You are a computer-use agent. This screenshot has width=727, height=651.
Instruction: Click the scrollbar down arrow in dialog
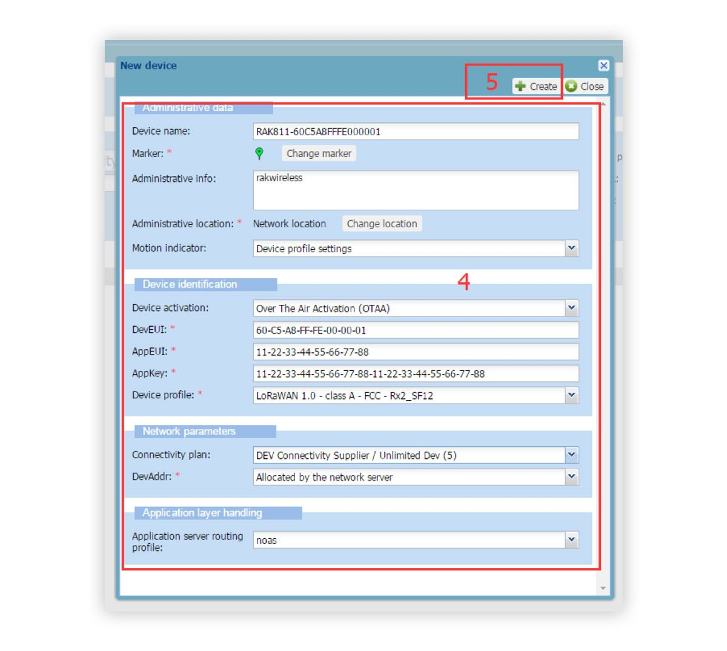point(603,588)
